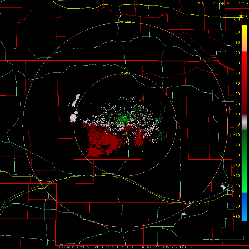249x249 pixels.
Task: Click the bright lime green color bar segment
Action: coord(244,186)
